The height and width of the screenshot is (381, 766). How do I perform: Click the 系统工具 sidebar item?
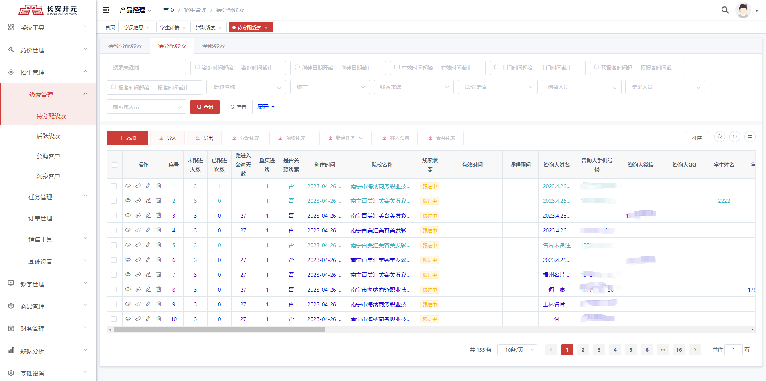pyautogui.click(x=48, y=28)
